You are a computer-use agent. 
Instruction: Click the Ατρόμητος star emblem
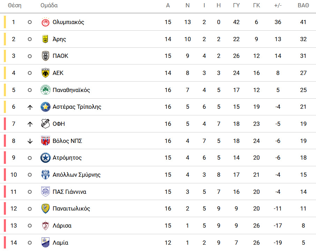[x=45, y=158]
